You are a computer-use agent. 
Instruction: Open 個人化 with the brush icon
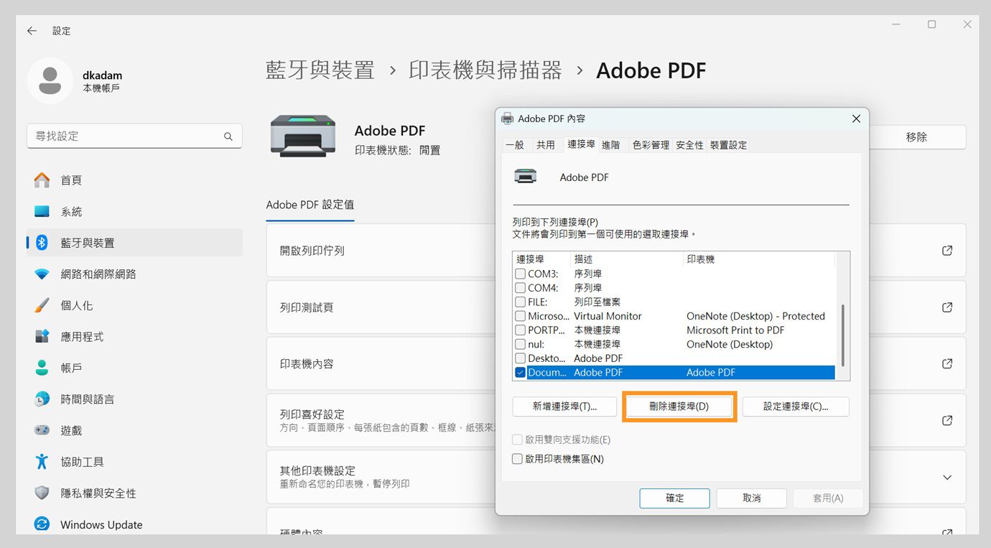pos(41,305)
